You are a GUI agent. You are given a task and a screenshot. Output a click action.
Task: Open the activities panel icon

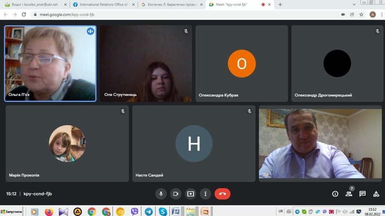click(x=376, y=194)
